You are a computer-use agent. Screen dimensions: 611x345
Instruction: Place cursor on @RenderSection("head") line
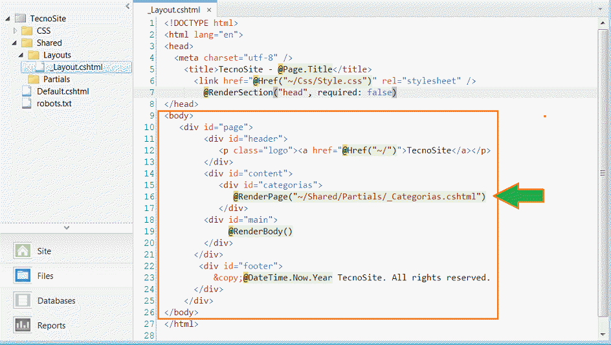(x=300, y=93)
